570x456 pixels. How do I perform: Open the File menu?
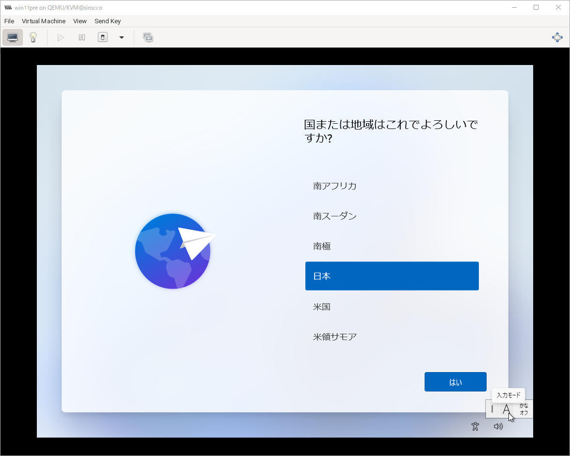point(9,21)
